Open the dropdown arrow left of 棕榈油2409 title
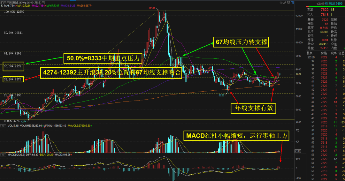 [x=8, y=3]
